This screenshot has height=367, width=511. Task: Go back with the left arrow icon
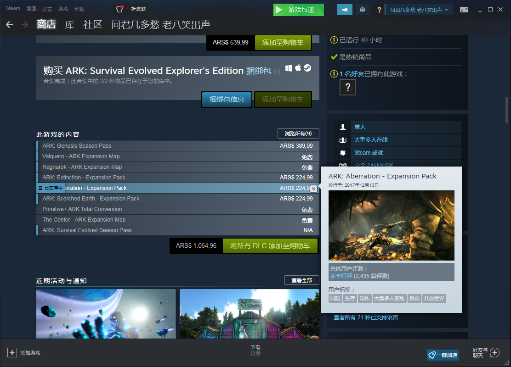click(10, 24)
